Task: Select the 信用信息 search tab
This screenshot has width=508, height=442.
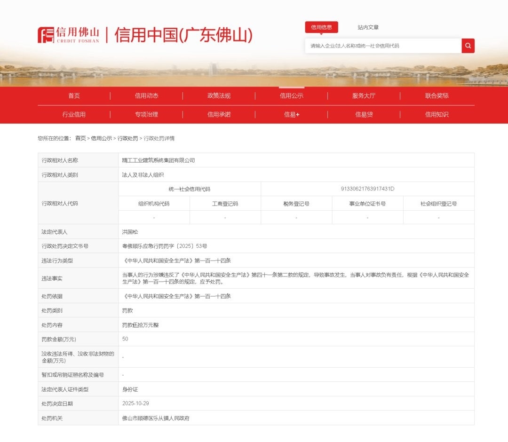Action: point(322,27)
